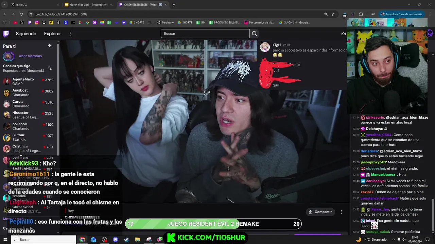
Task: Open a new browser tab
Action: pyautogui.click(x=174, y=5)
